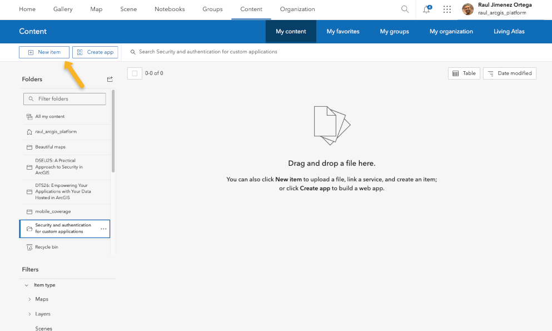Open the Notebooks page
This screenshot has width=552, height=331.
click(170, 9)
